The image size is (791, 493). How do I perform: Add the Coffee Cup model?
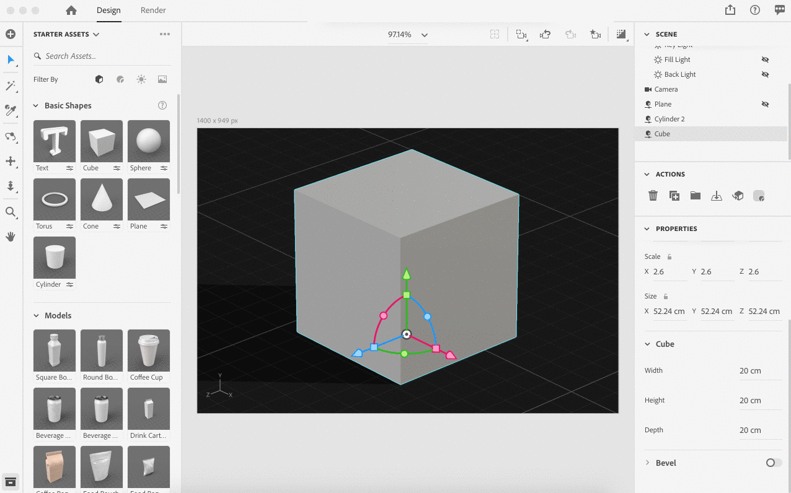pyautogui.click(x=149, y=351)
